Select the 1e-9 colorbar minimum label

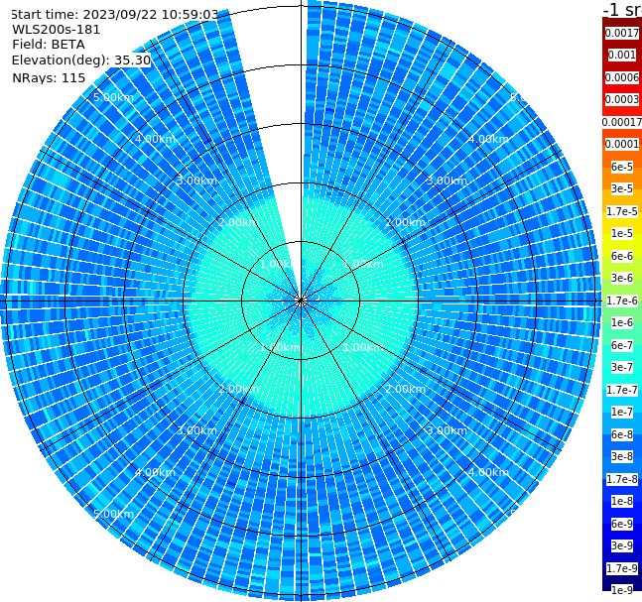pos(622,590)
